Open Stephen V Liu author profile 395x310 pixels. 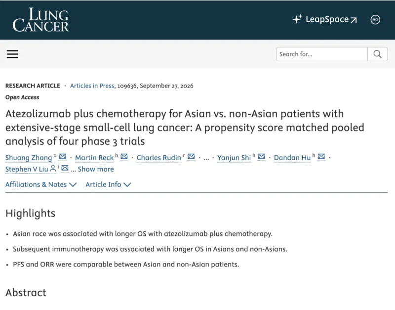coord(27,169)
